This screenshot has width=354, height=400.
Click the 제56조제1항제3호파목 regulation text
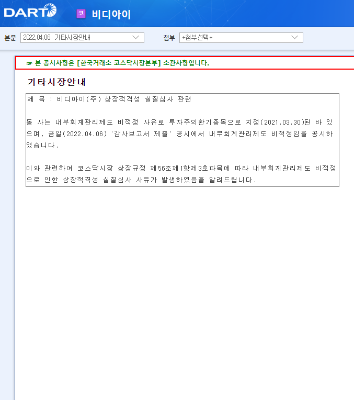190,169
